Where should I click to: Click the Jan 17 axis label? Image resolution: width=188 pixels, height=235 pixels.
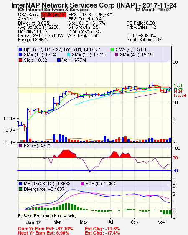(x=33, y=222)
